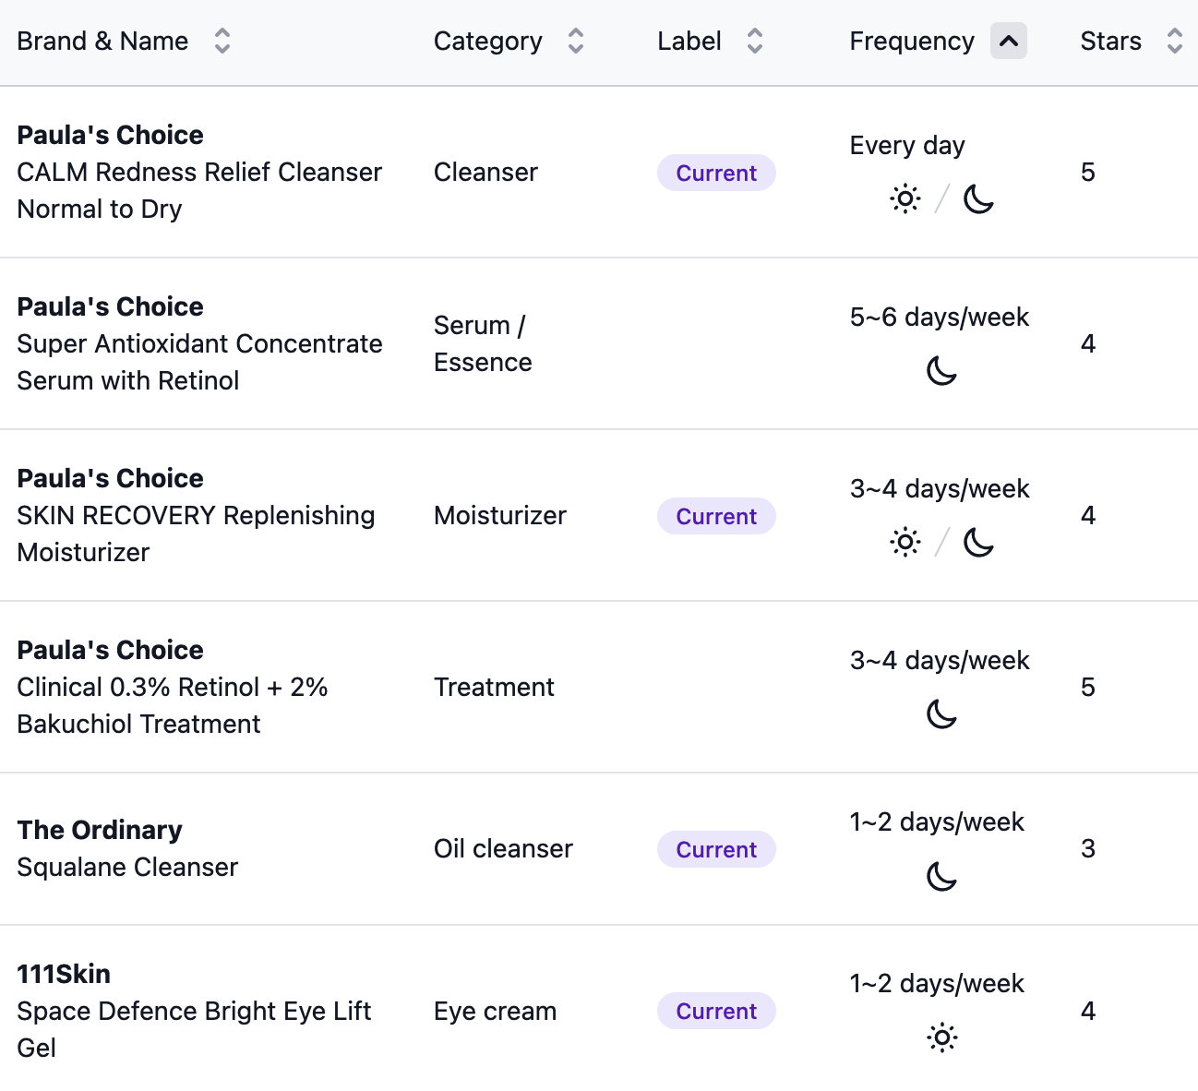The height and width of the screenshot is (1091, 1198).
Task: Toggle Frequency ascending sort arrow
Action: [x=1009, y=41]
